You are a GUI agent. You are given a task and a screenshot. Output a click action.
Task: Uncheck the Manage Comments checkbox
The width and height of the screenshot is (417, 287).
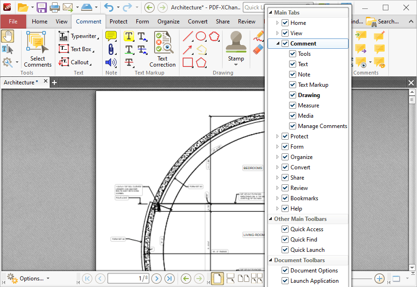click(x=292, y=126)
